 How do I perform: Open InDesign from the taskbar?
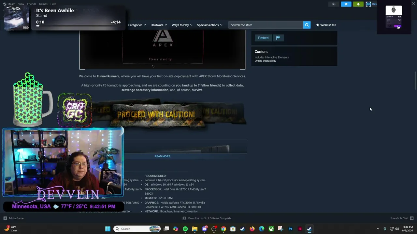click(300, 229)
